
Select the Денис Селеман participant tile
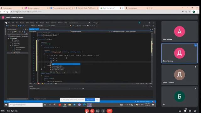[x=179, y=75]
